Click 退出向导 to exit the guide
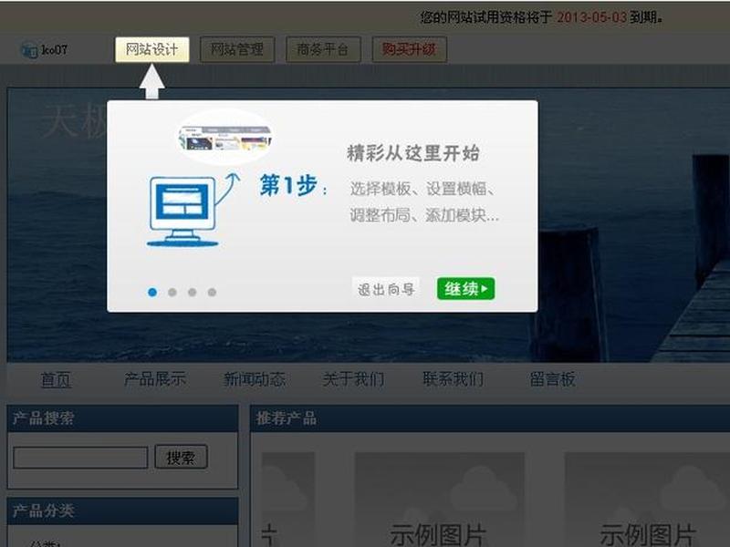 point(386,289)
